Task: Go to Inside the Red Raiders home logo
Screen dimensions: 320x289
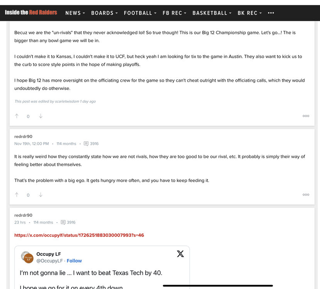Action: [31, 12]
